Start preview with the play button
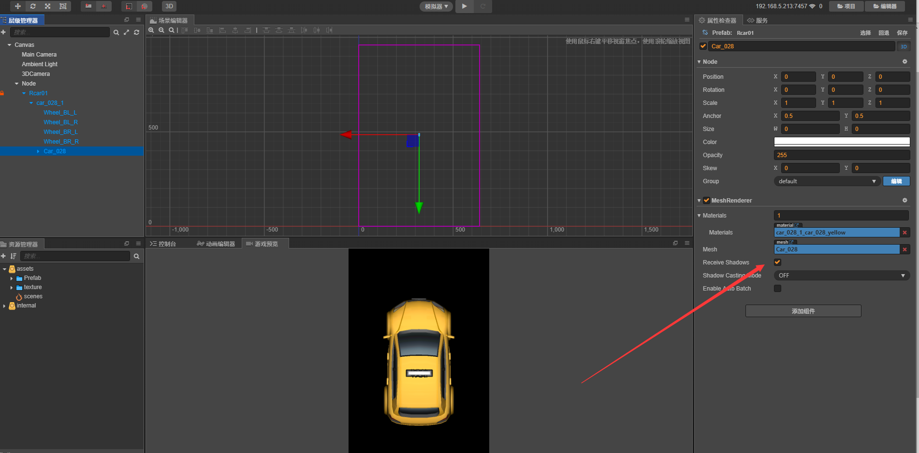Image resolution: width=919 pixels, height=453 pixels. click(x=464, y=6)
